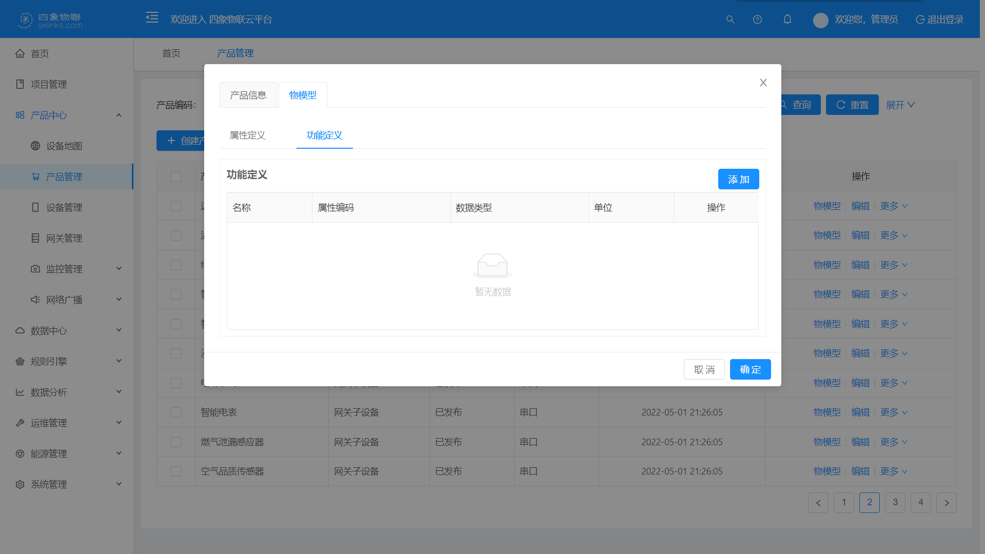Collapse the sidebar using the menu icon
985x554 pixels.
[x=152, y=17]
